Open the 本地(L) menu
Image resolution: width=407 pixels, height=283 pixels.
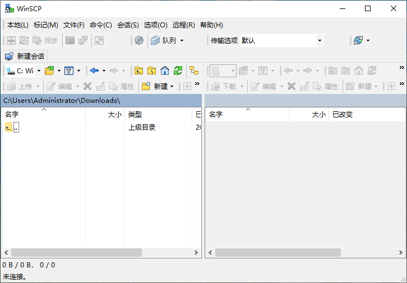pyautogui.click(x=18, y=25)
